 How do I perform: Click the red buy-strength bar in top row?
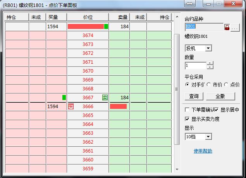coord(86,26)
